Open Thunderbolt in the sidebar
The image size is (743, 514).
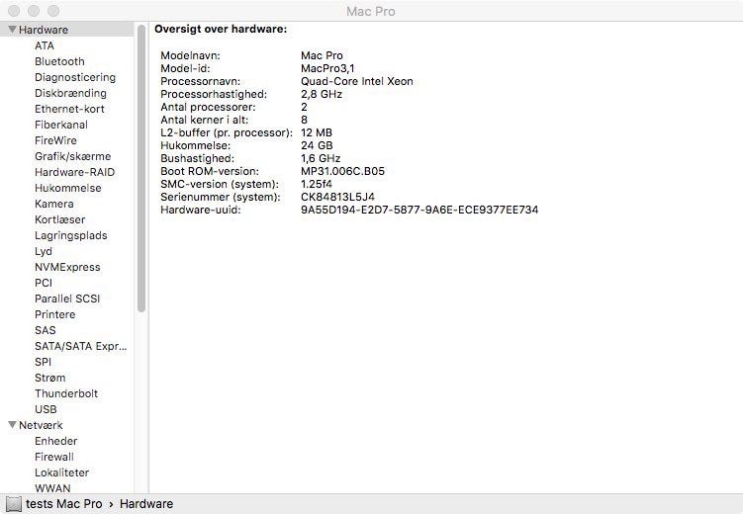66,393
